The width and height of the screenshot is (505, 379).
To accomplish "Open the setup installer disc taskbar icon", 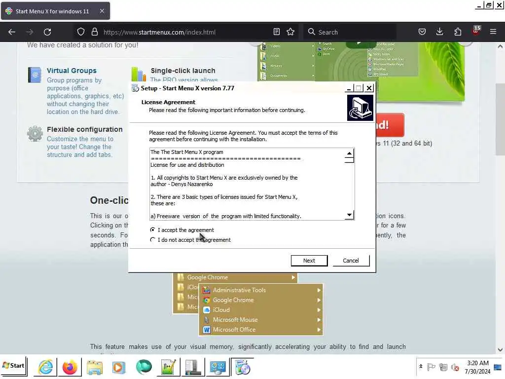I will [x=242, y=367].
